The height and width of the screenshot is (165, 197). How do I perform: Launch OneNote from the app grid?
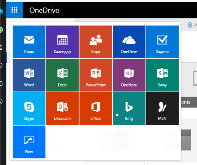point(129,75)
